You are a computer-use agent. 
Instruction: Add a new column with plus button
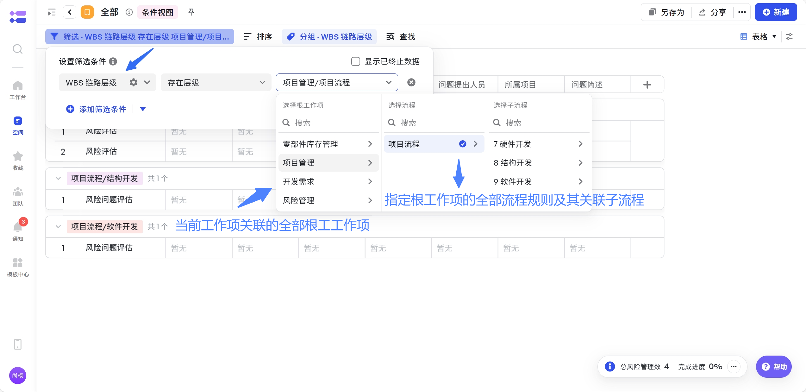[647, 85]
